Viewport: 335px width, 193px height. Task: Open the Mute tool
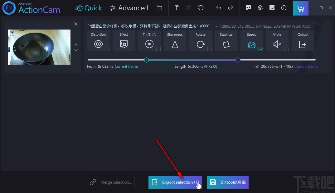(x=277, y=41)
